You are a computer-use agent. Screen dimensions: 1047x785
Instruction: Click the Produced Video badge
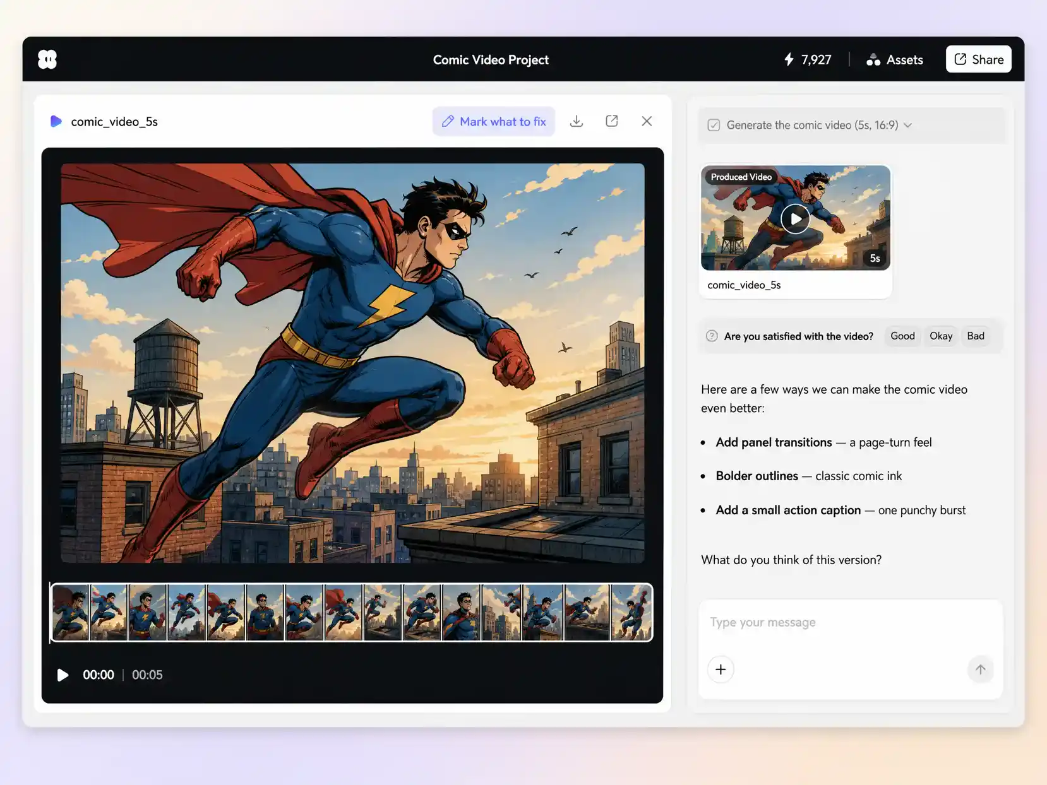click(x=741, y=177)
